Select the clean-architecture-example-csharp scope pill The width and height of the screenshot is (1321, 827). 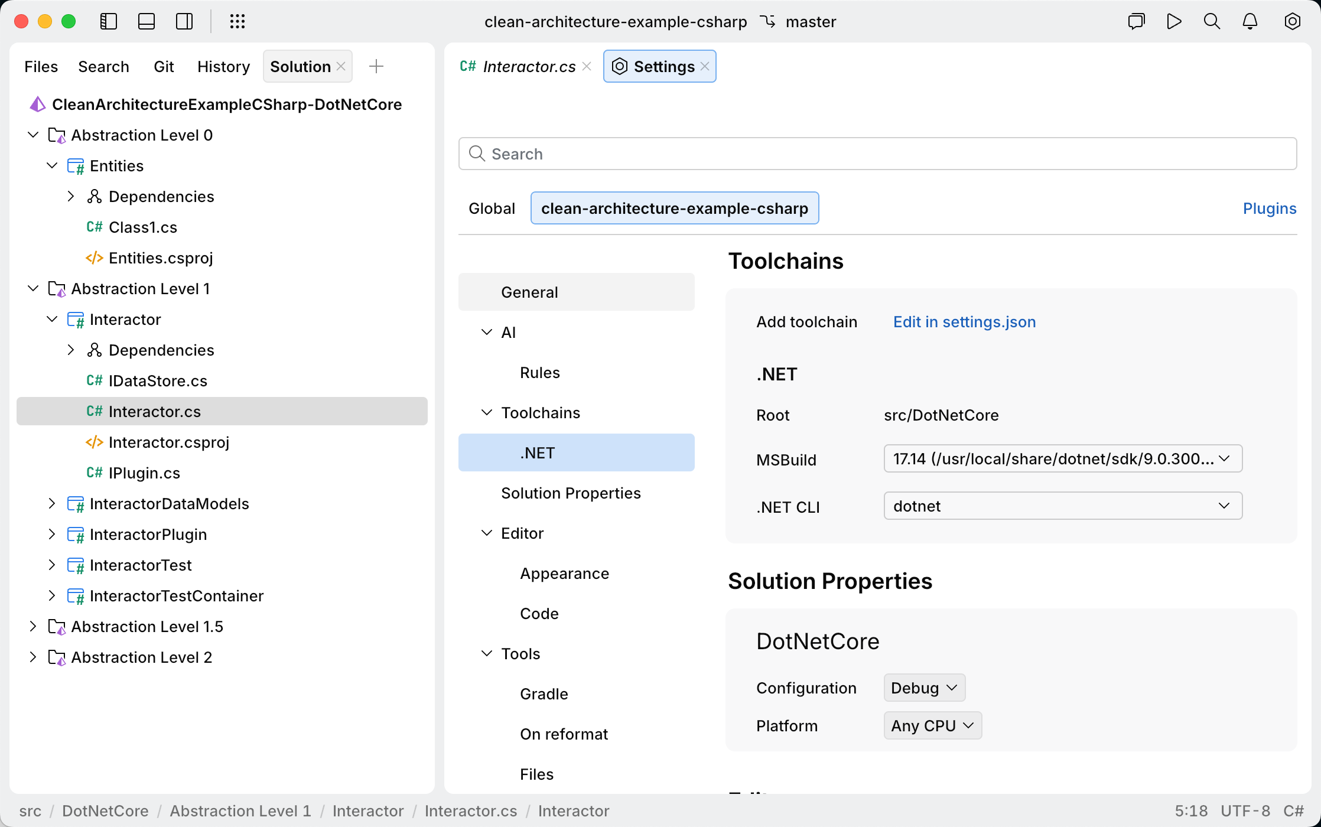pyautogui.click(x=675, y=208)
